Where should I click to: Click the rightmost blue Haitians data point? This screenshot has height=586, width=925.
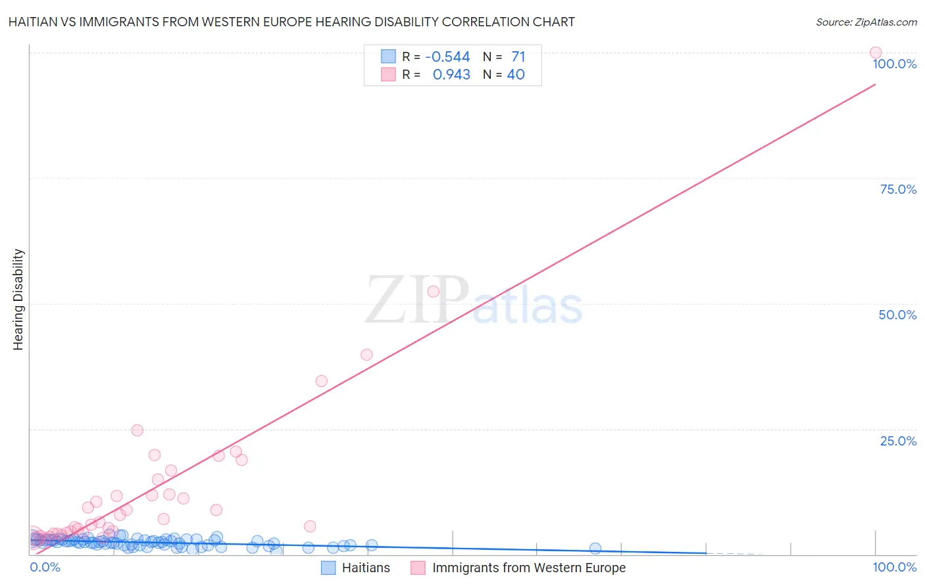595,549
